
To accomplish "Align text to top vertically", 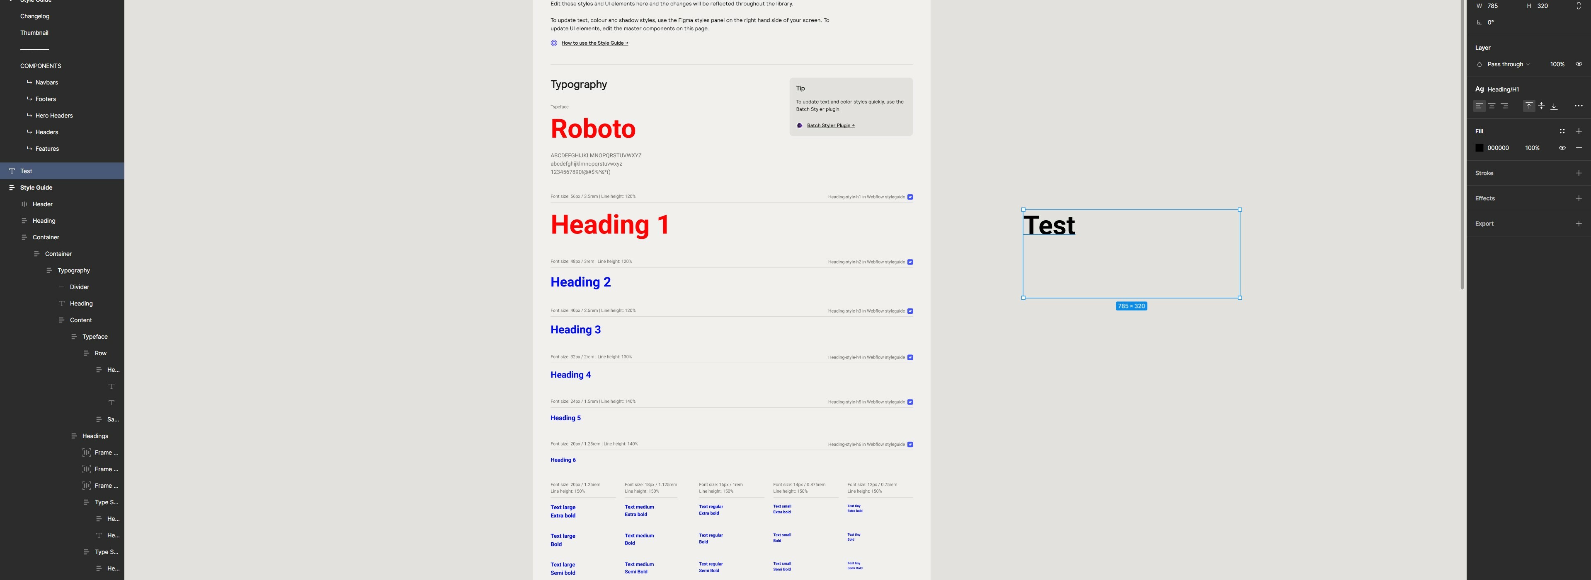I will point(1529,106).
